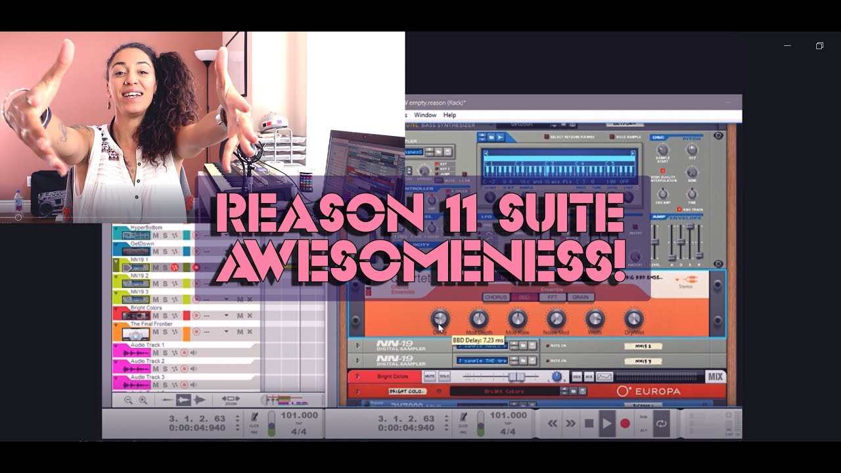Unfold the NN-19 device labeled NN19 3
The image size is (841, 473).
tap(358, 361)
